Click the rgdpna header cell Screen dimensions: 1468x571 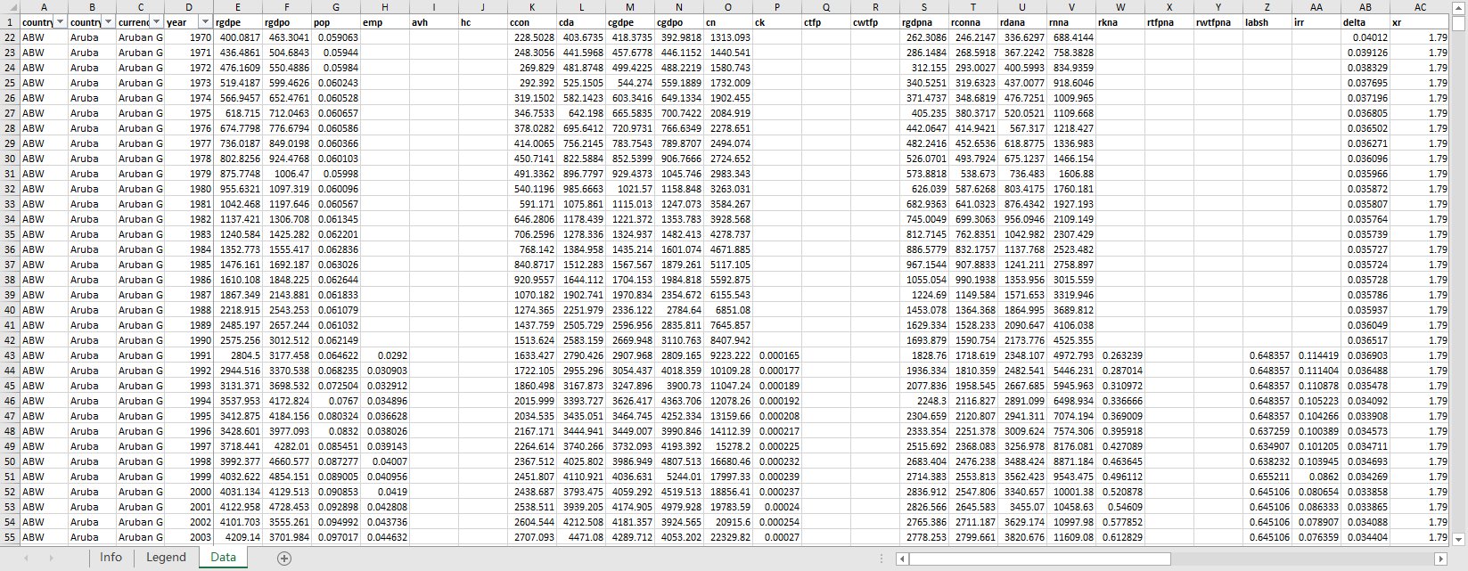point(924,22)
